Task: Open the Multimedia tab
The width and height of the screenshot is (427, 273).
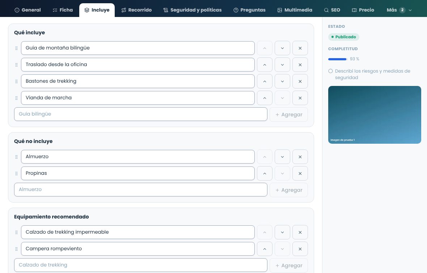Action: coord(295,10)
